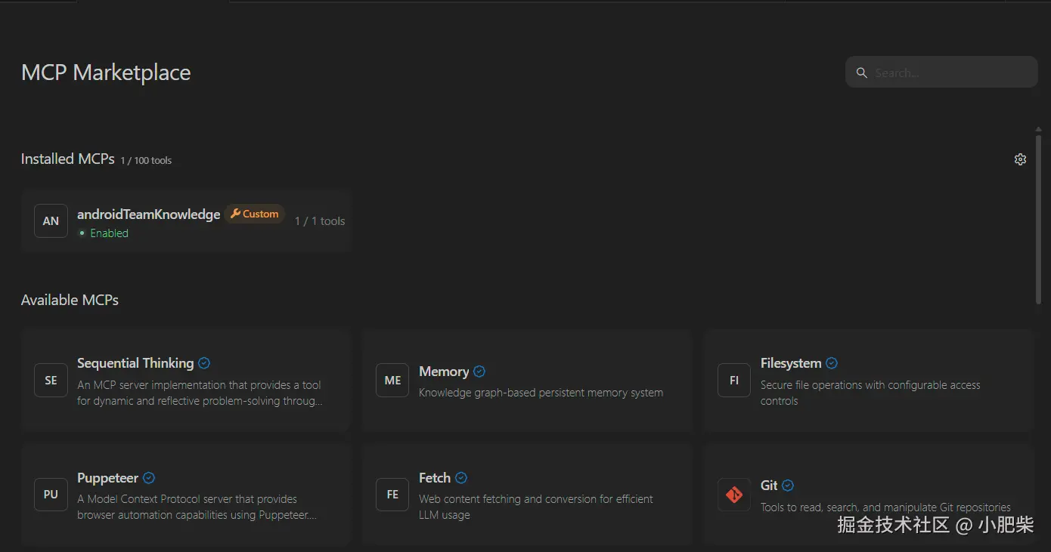Open the Installed MCPs settings gear
Viewport: 1051px width, 552px height.
click(x=1020, y=159)
